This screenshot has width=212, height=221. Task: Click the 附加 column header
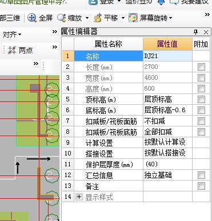tap(201, 44)
